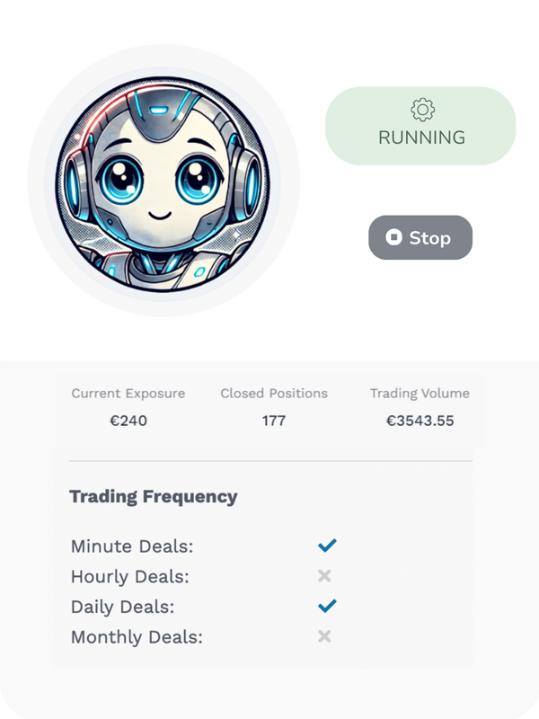Select the Hourly Deals label text

(130, 577)
